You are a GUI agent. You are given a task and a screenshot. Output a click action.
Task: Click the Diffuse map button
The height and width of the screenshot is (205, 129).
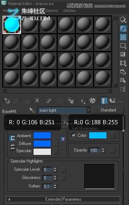tap(56, 144)
